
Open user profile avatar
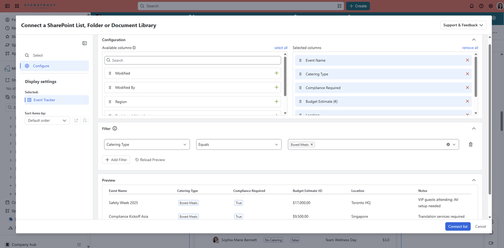[x=500, y=6]
